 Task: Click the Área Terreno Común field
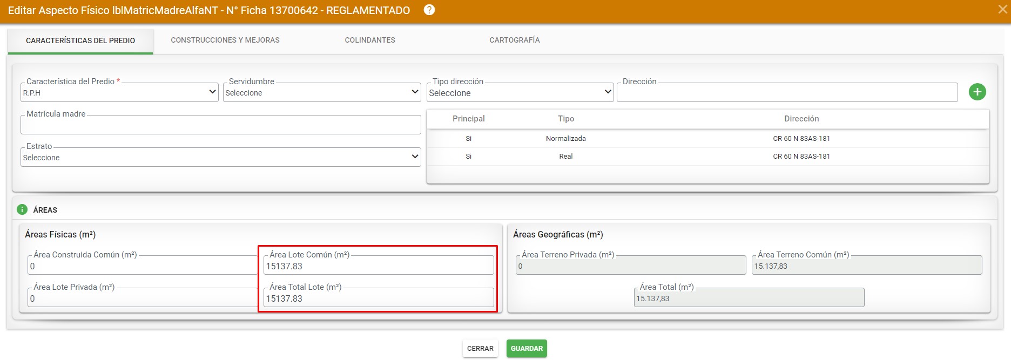click(867, 266)
